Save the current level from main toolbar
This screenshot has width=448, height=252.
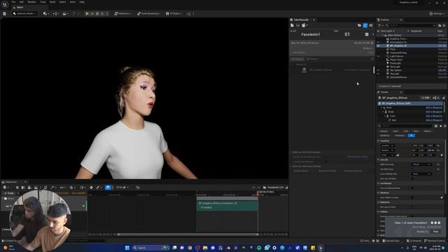tap(5, 13)
